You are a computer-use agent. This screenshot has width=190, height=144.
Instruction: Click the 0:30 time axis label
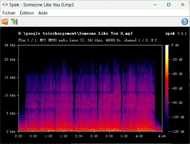click(x=33, y=136)
